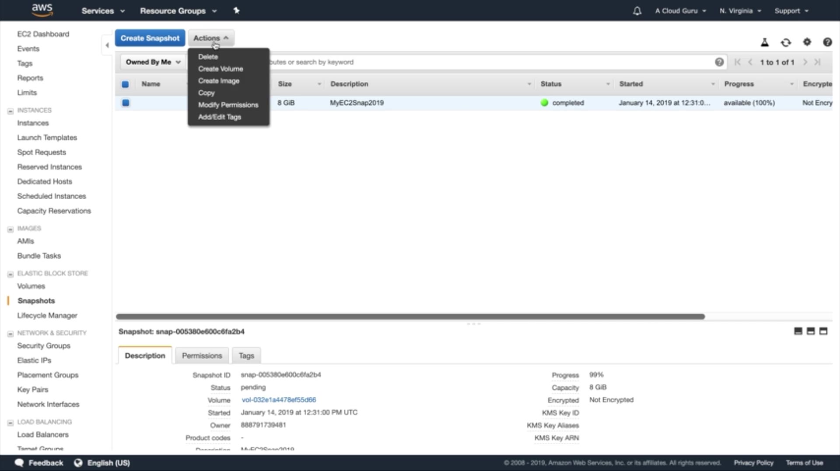Screen dimensions: 840x471
Task: Click the horizontal table scrollbar
Action: point(410,316)
